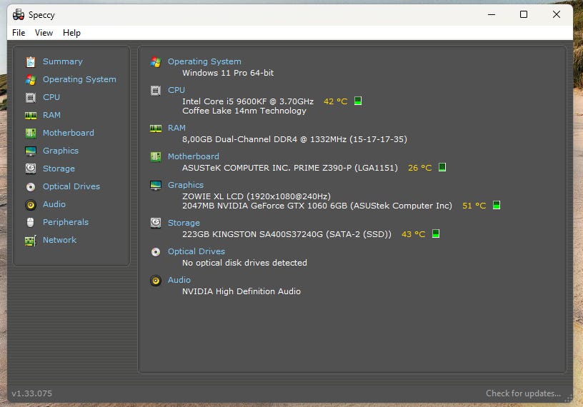
Task: Open the View menu
Action: click(44, 33)
